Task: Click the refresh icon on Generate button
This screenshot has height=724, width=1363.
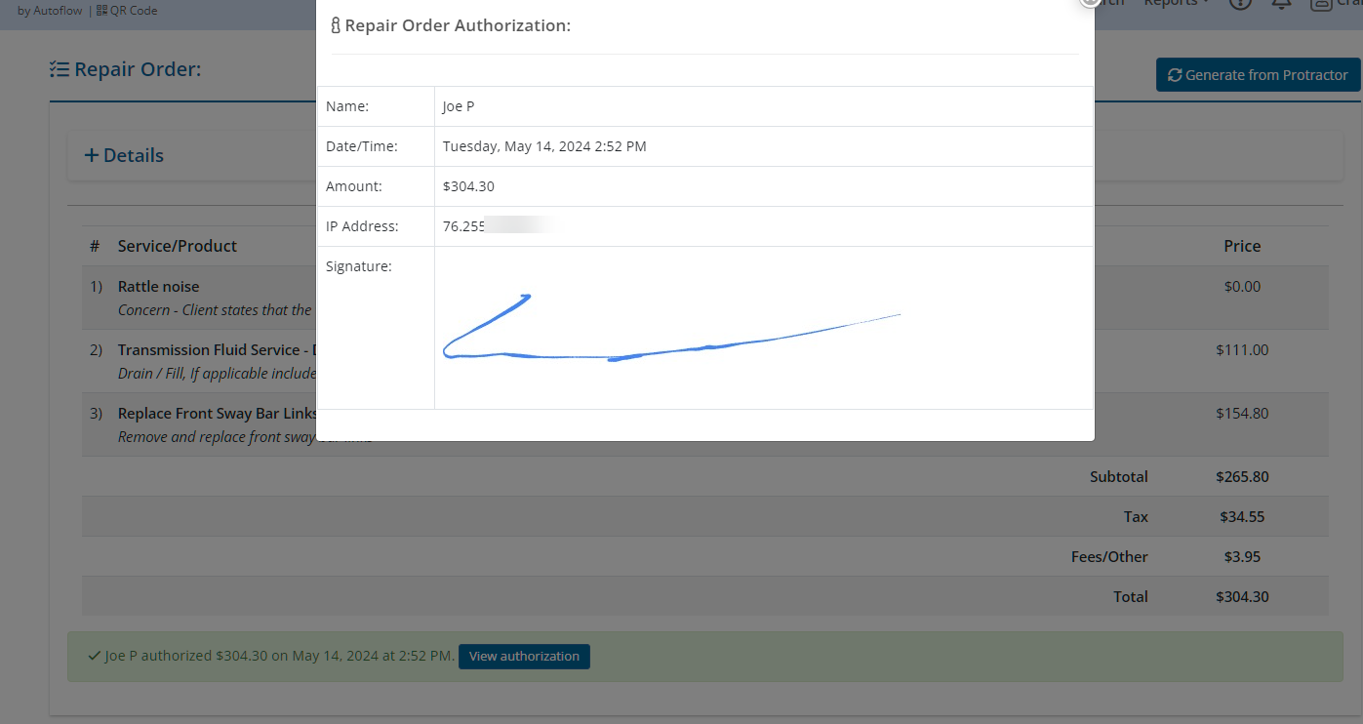Action: pos(1174,75)
